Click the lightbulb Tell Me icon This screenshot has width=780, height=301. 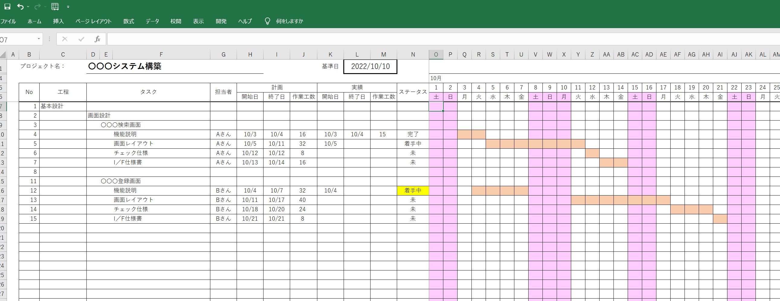[x=268, y=21]
